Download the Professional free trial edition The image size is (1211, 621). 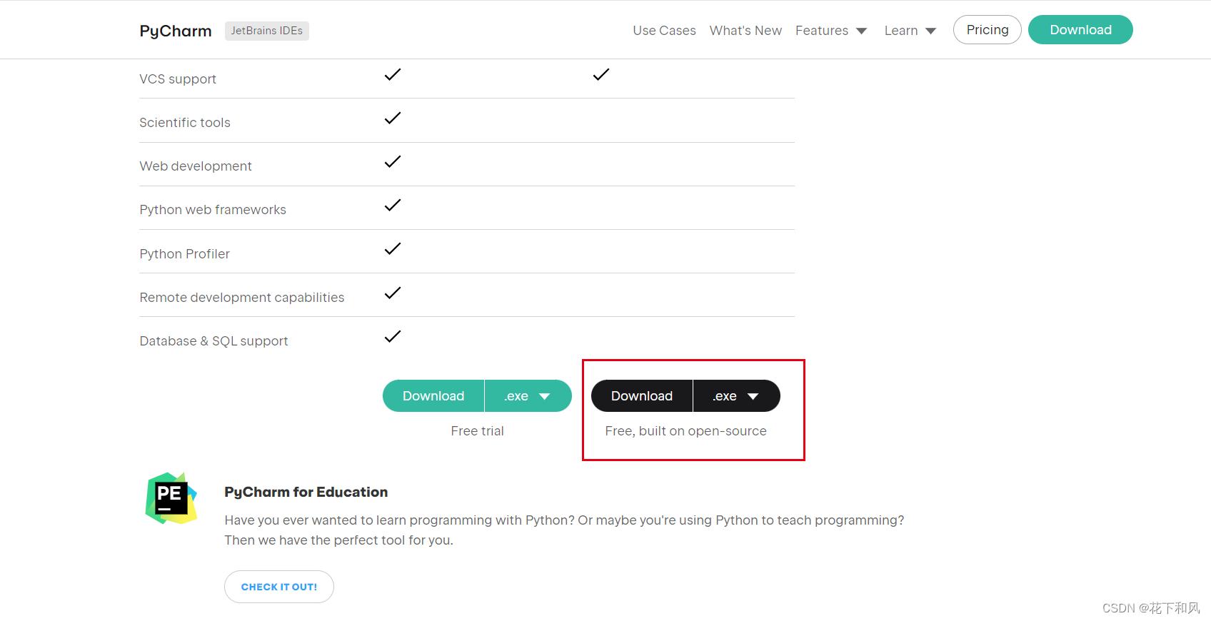[x=433, y=396]
